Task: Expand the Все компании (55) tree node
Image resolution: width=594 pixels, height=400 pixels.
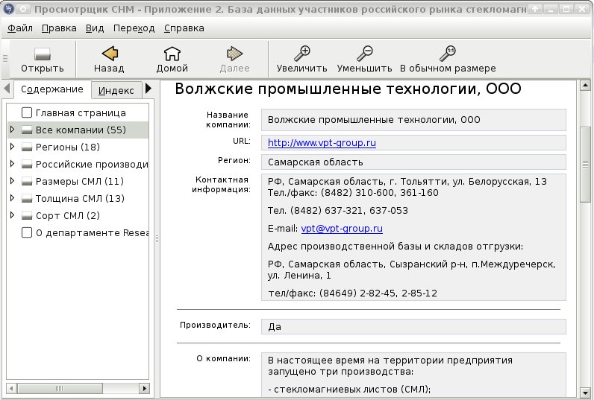Action: (12, 130)
